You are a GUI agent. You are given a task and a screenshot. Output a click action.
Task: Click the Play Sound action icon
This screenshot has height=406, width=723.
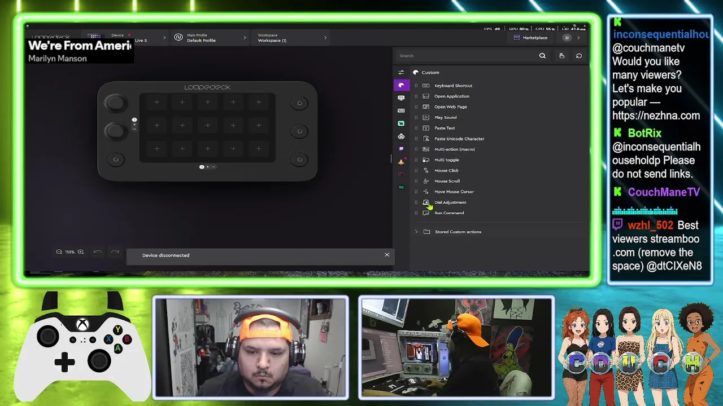point(426,117)
